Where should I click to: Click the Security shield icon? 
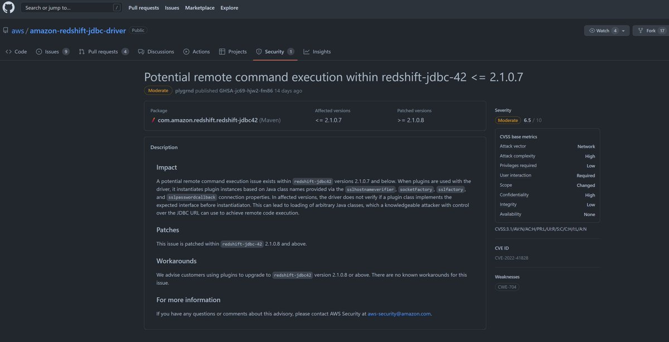coord(259,52)
